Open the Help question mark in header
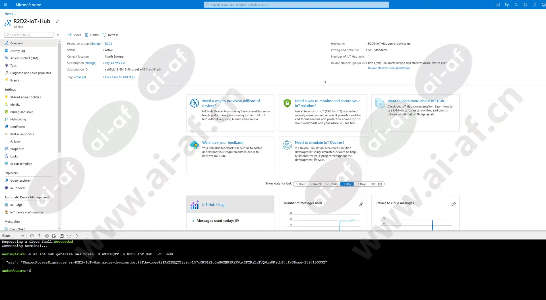The height and width of the screenshot is (300, 546). [534, 5]
